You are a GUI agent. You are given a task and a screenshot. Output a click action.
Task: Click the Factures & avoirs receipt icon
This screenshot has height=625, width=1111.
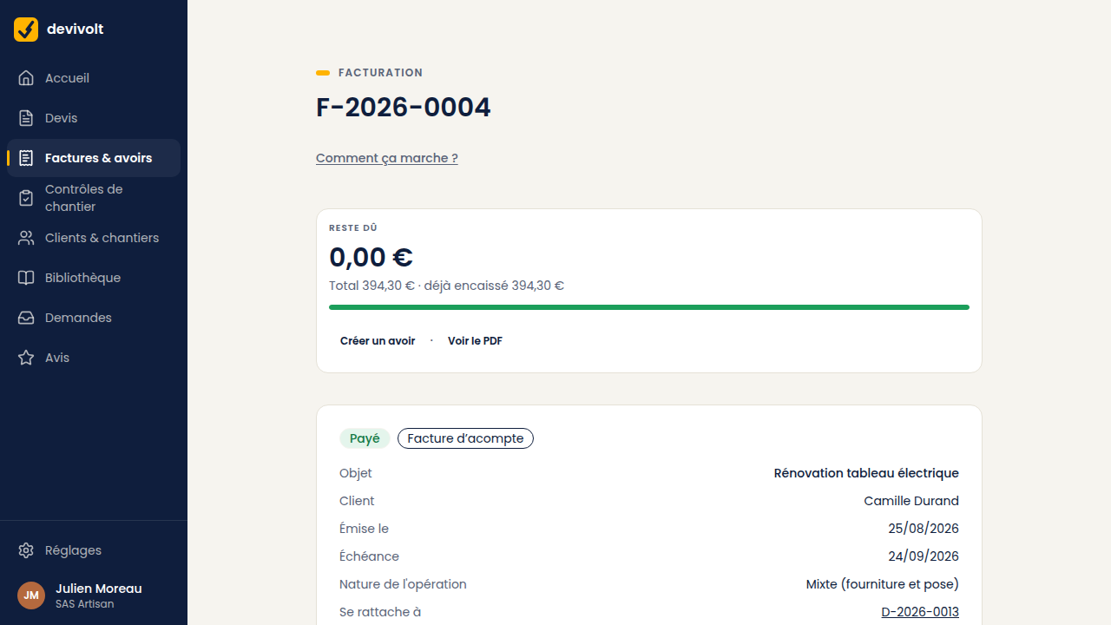point(26,158)
